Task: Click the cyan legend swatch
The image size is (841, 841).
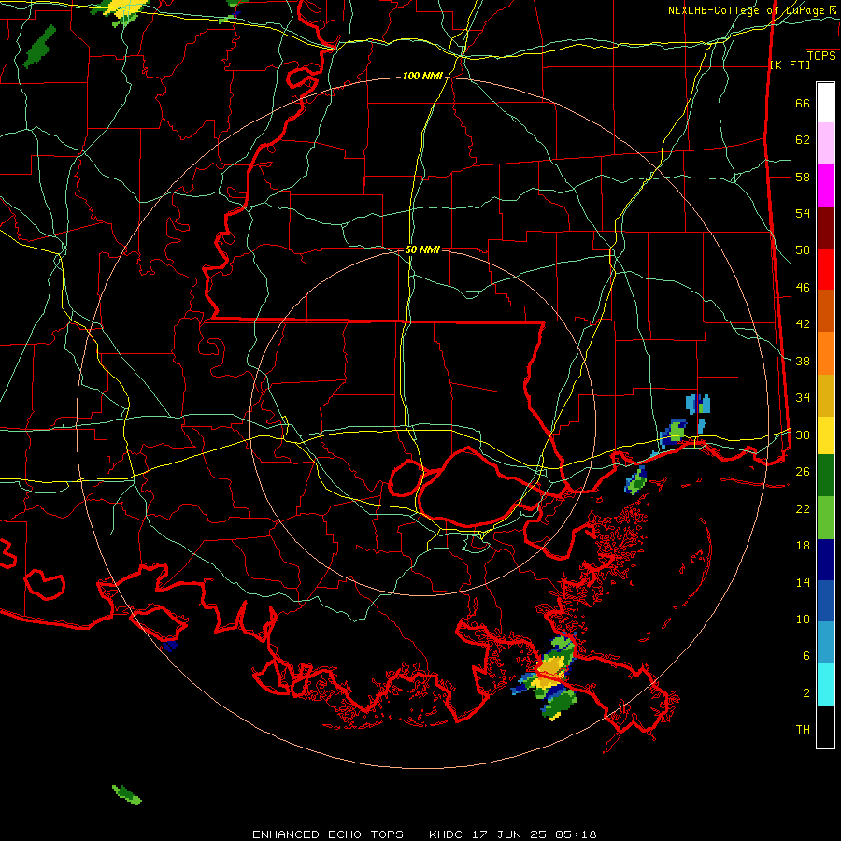Action: coord(825,685)
